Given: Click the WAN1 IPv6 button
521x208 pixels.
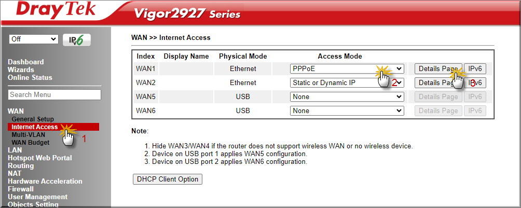Looking at the screenshot, I should [x=475, y=69].
